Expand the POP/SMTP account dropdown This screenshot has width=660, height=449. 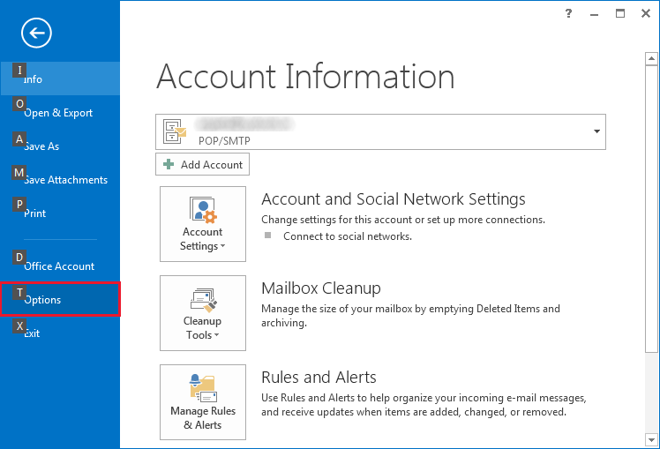click(x=596, y=131)
